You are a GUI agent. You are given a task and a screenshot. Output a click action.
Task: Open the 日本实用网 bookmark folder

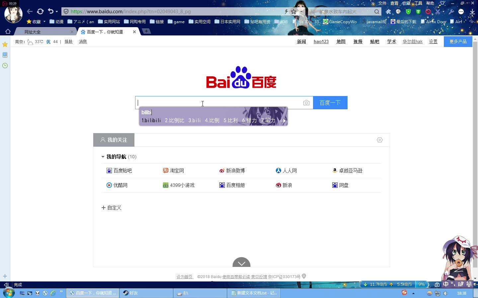227,22
